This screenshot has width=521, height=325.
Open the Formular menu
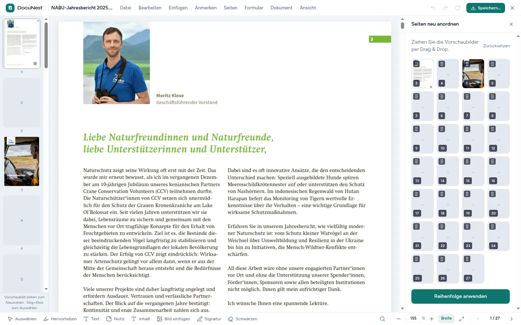point(254,8)
